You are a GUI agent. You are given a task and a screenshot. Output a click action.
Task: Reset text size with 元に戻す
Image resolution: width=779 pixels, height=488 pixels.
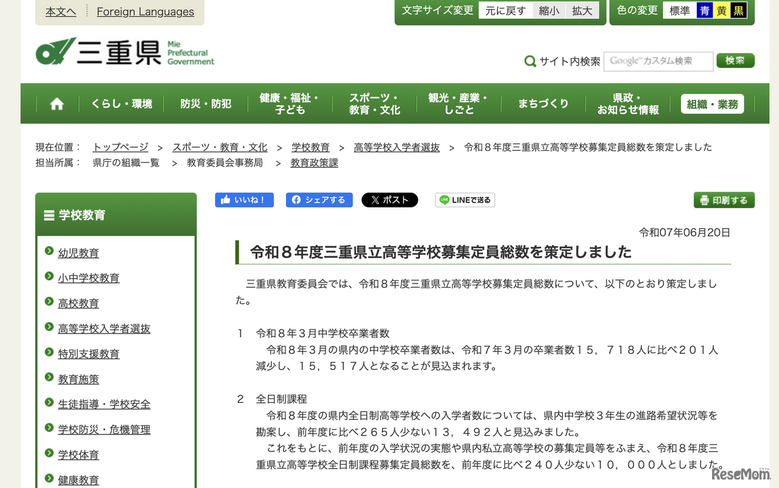pyautogui.click(x=506, y=10)
